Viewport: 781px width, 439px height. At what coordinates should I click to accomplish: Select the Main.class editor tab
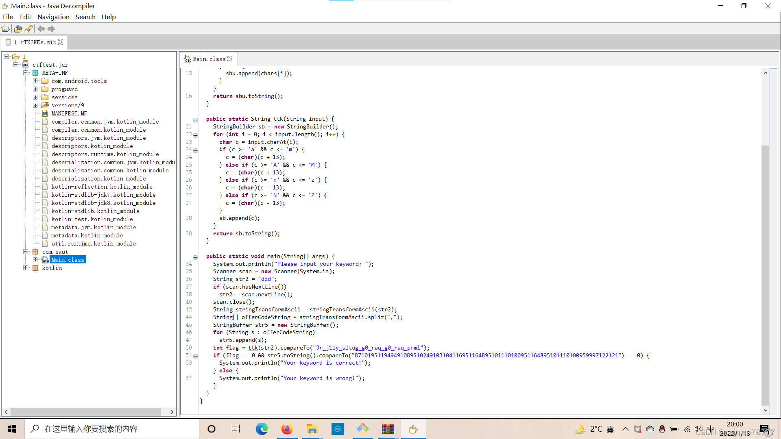[x=209, y=59]
